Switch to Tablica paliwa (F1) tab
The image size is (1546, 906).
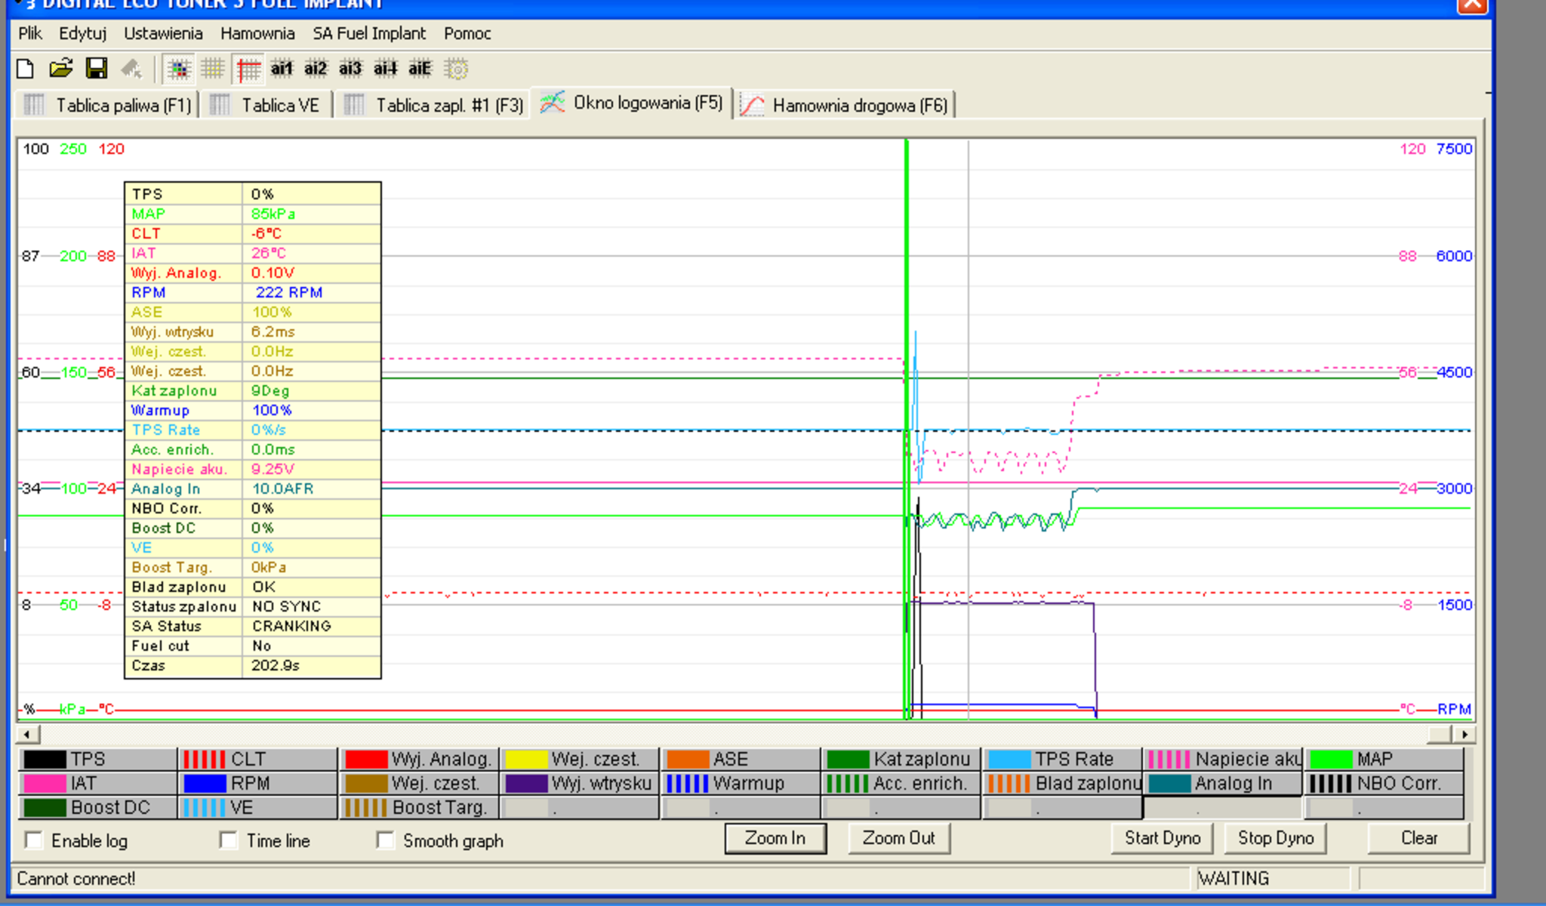107,105
